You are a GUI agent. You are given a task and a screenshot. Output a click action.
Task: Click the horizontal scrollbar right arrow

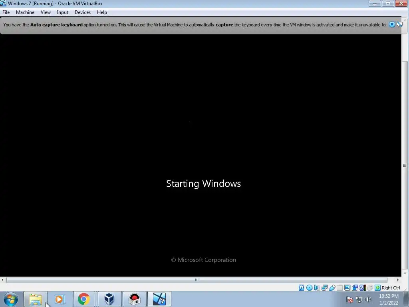(x=398, y=280)
